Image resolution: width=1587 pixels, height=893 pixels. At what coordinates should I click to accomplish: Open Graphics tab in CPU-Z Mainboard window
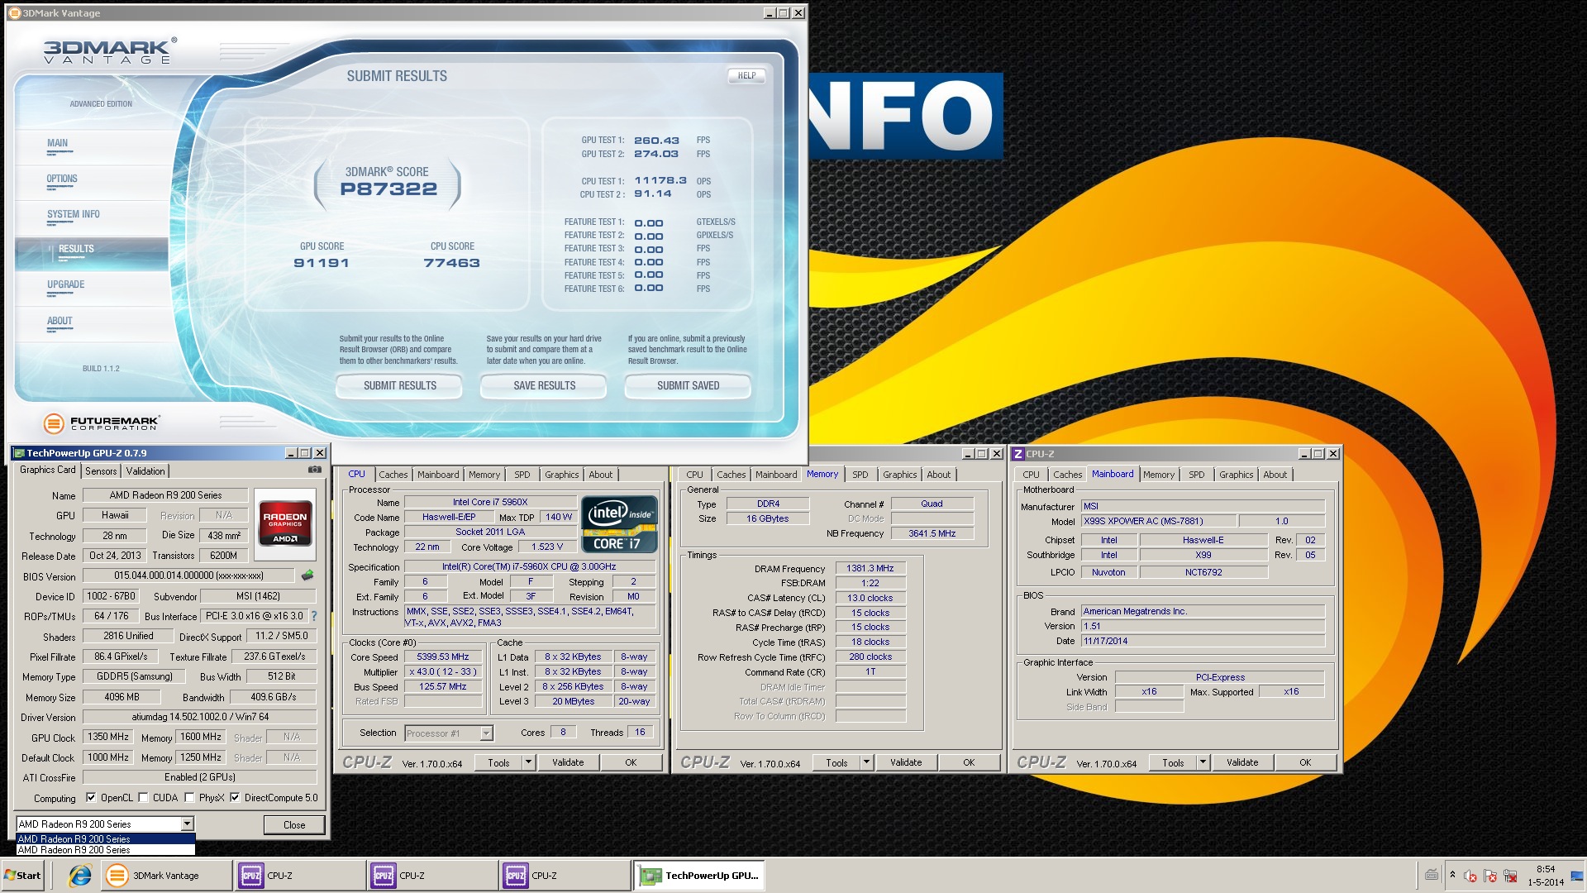pyautogui.click(x=1236, y=475)
